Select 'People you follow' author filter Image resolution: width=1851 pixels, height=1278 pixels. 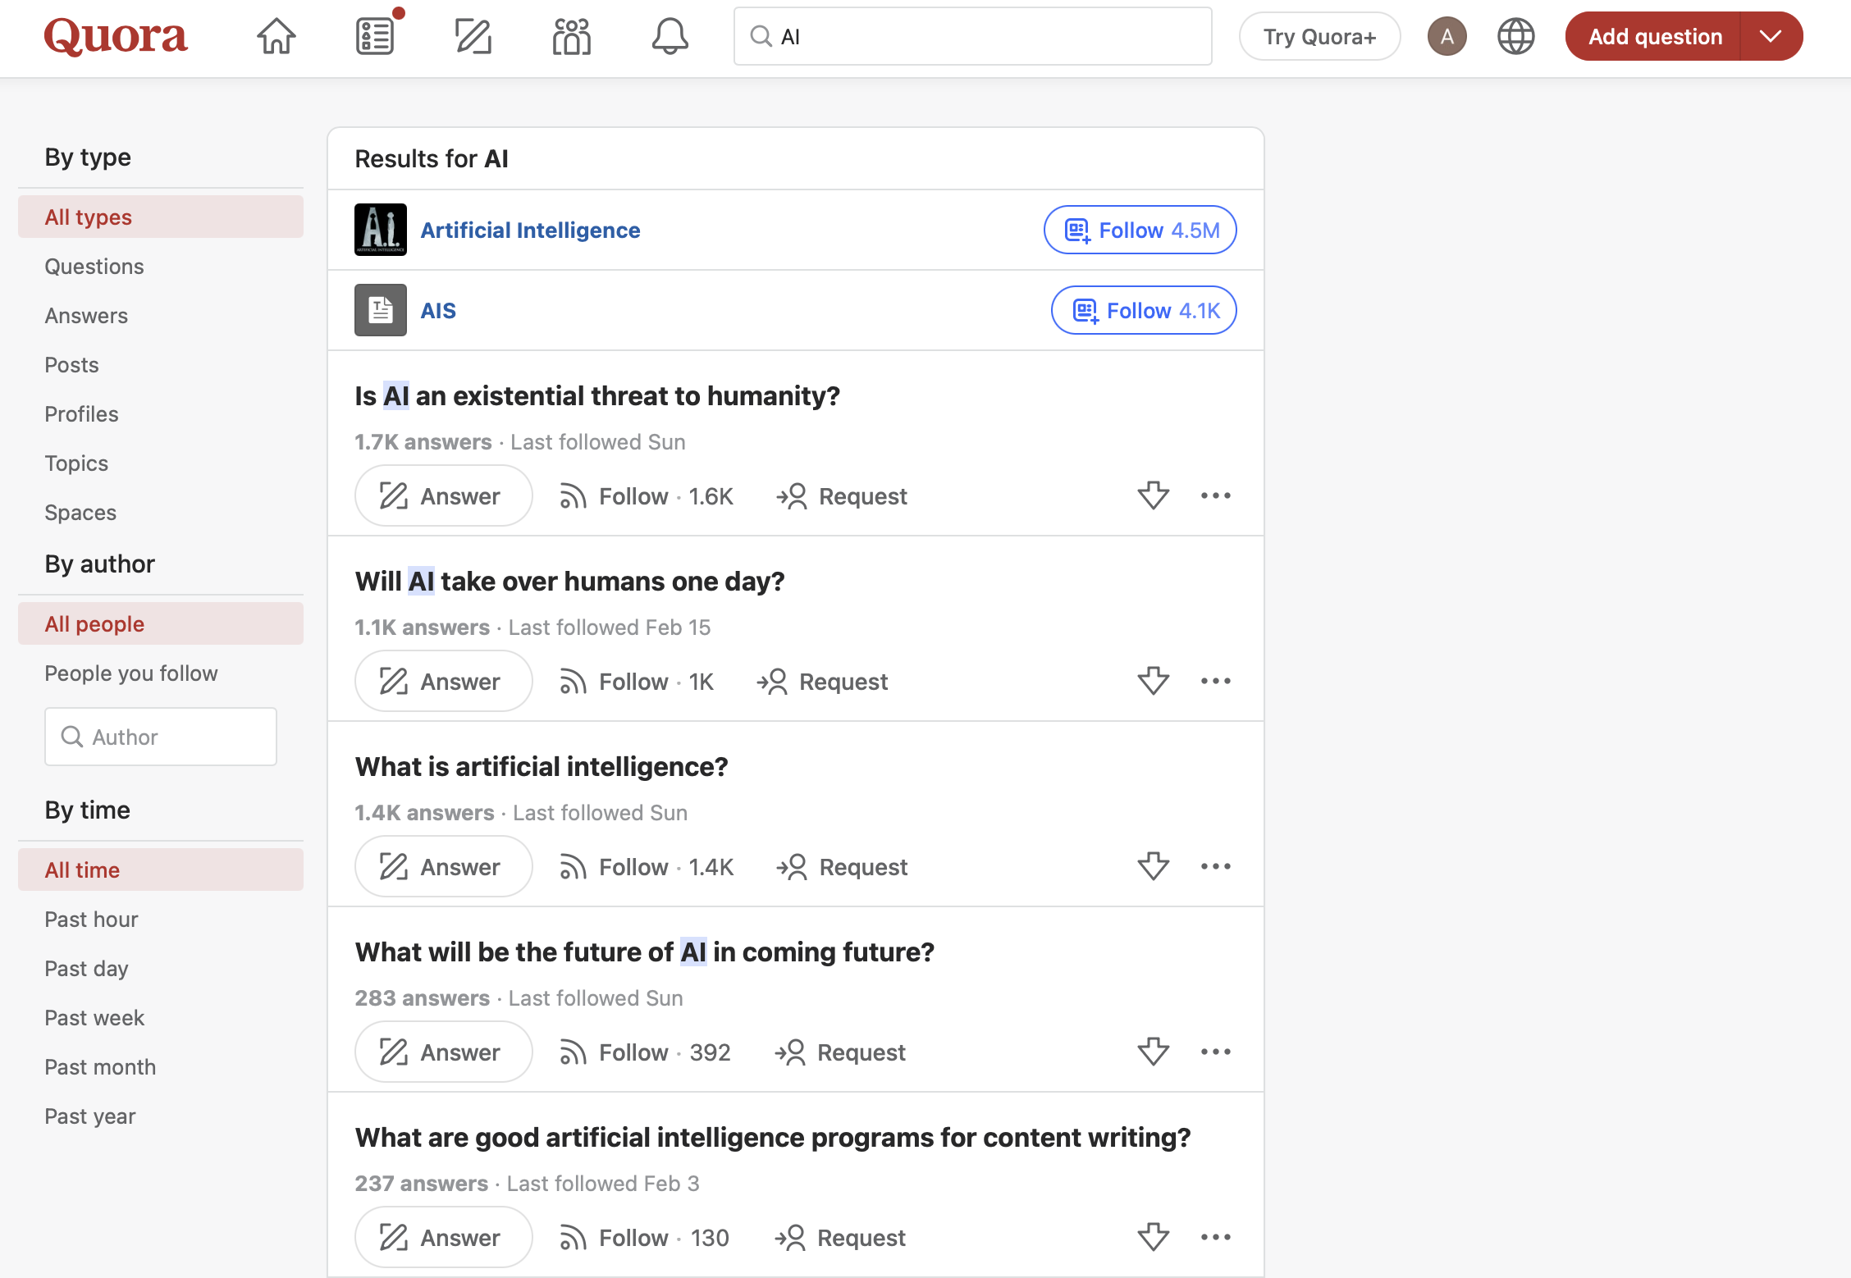click(x=131, y=673)
